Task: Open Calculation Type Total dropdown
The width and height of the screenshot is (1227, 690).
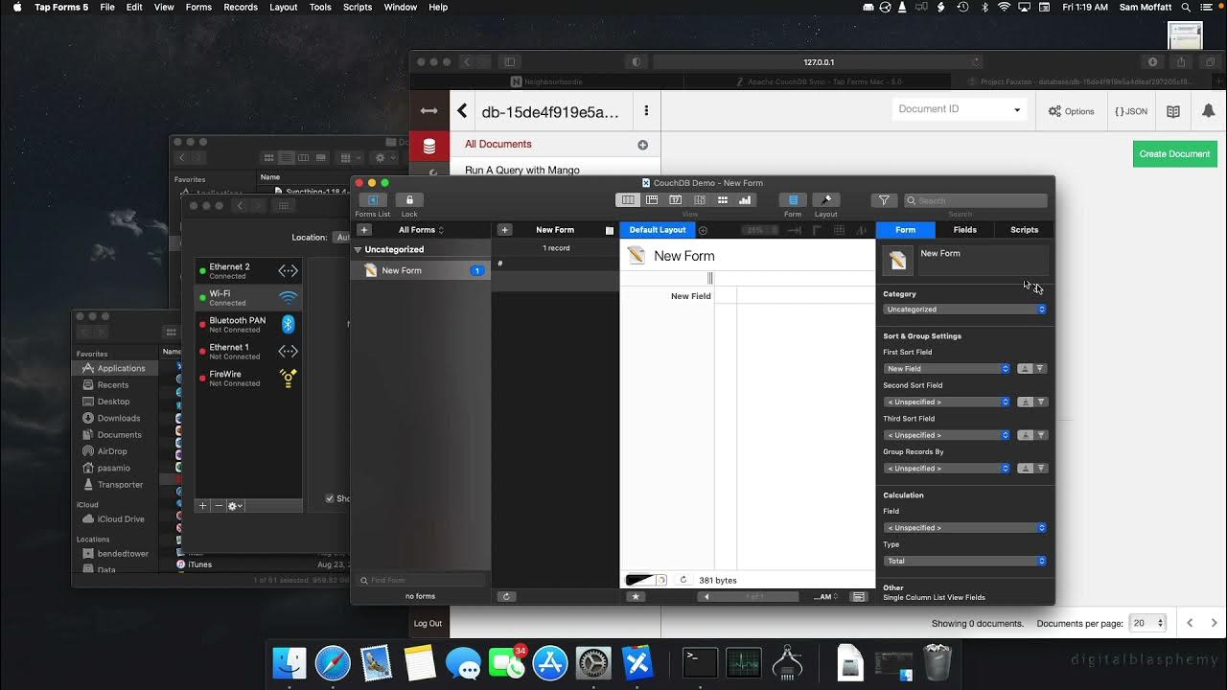Action: click(x=964, y=562)
